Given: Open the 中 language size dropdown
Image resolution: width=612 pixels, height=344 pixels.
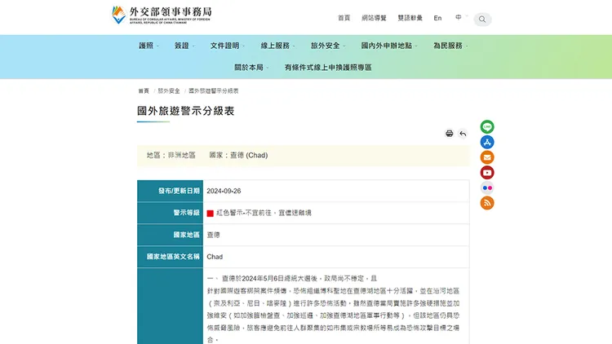Looking at the screenshot, I should coord(461,18).
